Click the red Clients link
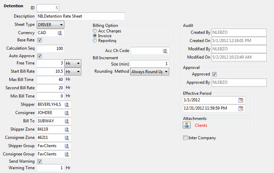The height and width of the screenshot is (173, 274). coord(201,125)
